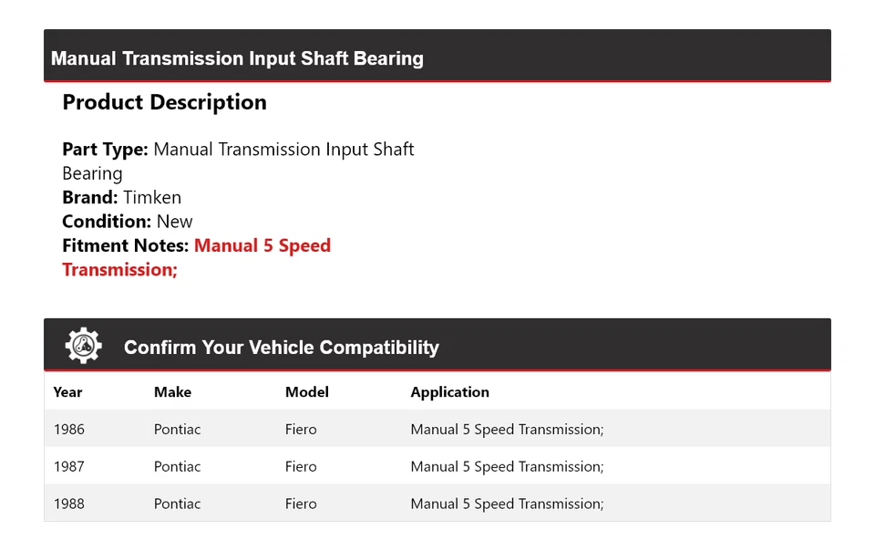Click the Manual Transmission Input Shaft Bearing header

click(x=237, y=58)
